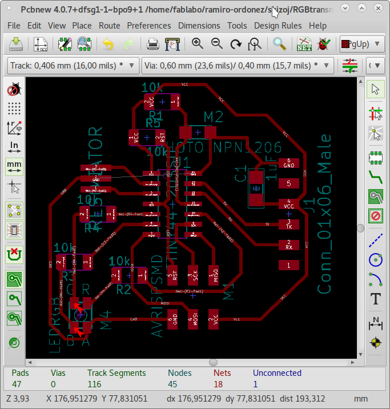Click the vertical scrollbar thumb
Viewport: 390px width, 409px height.
(360, 228)
